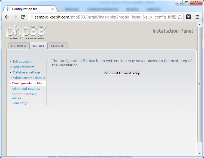Viewport: 204px width, 158px height.
Task: Click the phpBB logo
Action: (x=27, y=32)
